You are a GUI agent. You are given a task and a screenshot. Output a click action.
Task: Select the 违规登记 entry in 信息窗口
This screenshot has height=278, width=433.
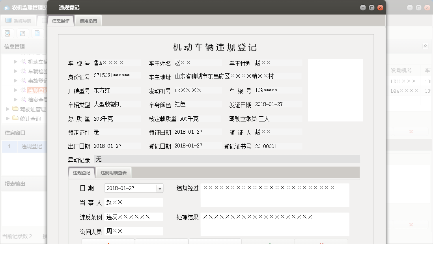[x=32, y=146]
